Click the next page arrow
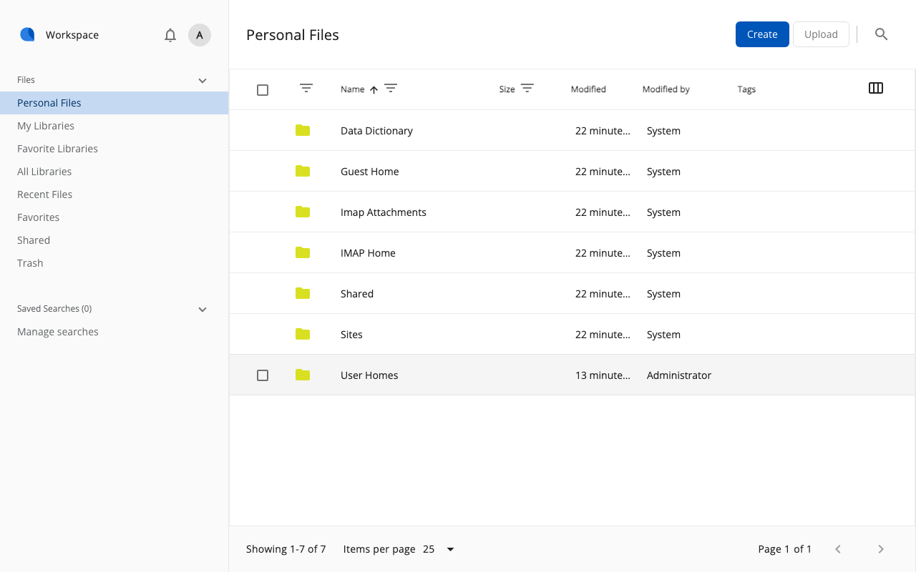This screenshot has width=916, height=572. [x=881, y=549]
